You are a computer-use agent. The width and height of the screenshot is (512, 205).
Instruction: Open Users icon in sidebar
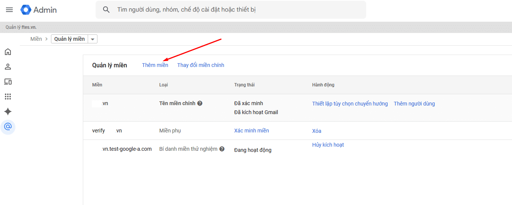click(x=8, y=67)
